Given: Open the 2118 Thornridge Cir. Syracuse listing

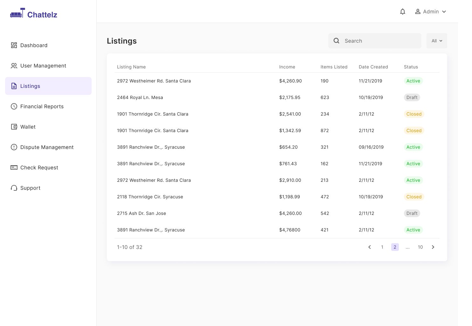Looking at the screenshot, I should [150, 197].
